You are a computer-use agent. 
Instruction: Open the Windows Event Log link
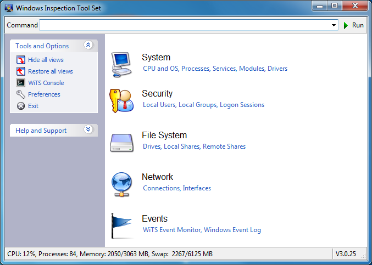(232, 230)
